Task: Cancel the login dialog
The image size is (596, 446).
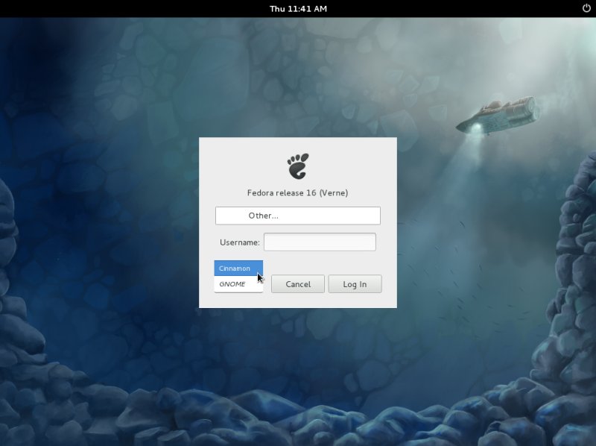Action: (297, 284)
